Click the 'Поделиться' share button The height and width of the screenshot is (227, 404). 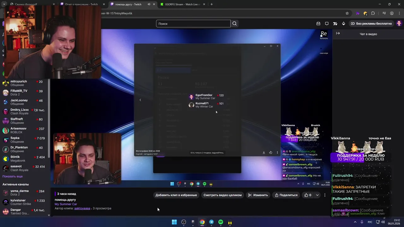point(286,195)
